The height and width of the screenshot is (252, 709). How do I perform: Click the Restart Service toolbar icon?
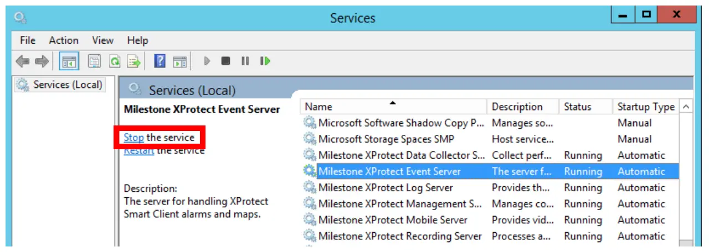[x=265, y=61]
